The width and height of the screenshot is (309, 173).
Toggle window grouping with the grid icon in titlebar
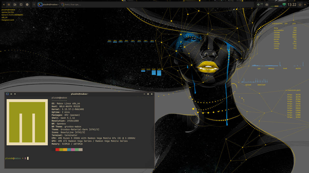(11, 94)
